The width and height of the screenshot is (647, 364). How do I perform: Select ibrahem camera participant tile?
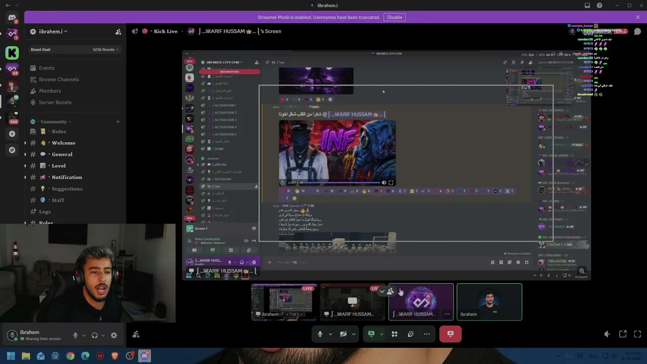click(489, 302)
